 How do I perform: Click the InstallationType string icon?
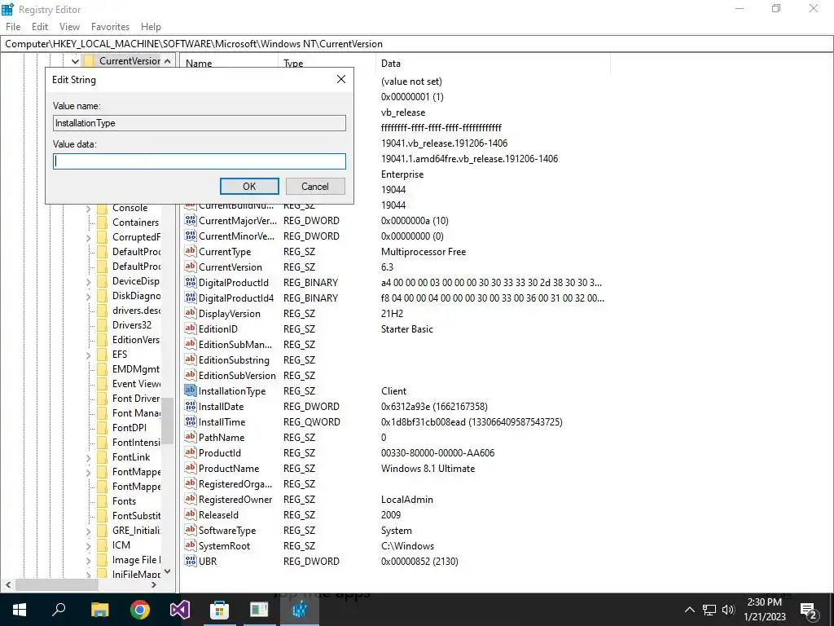(190, 390)
